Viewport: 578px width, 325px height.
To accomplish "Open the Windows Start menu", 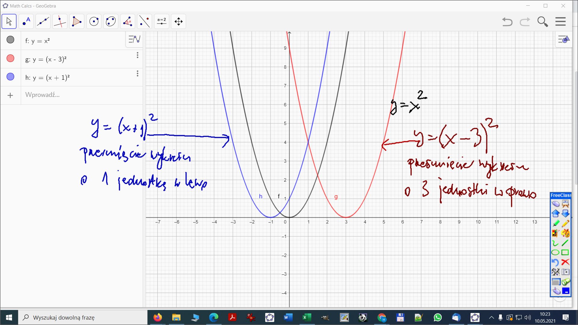I will [x=9, y=317].
